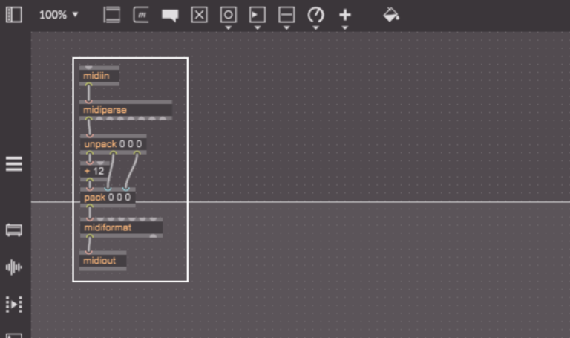This screenshot has width=570, height=338.
Task: Select the midiout object
Action: [x=103, y=261]
